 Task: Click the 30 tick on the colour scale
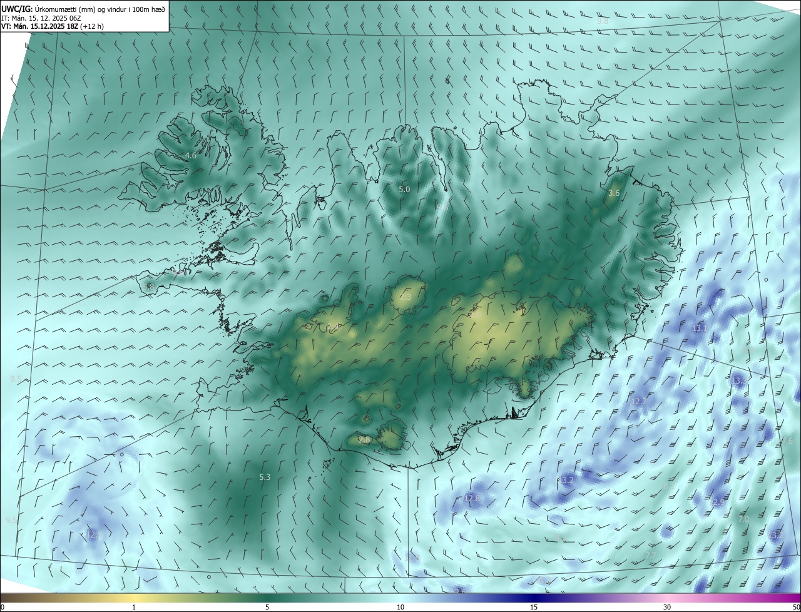(x=667, y=608)
